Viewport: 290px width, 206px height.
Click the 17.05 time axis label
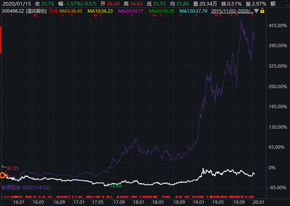click(x=98, y=202)
